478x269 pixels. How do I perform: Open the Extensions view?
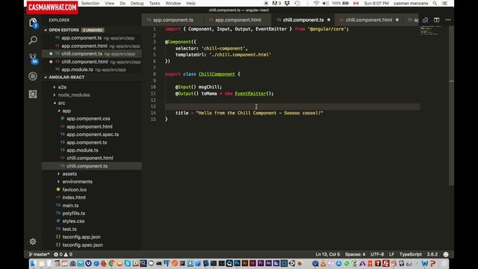33,94
